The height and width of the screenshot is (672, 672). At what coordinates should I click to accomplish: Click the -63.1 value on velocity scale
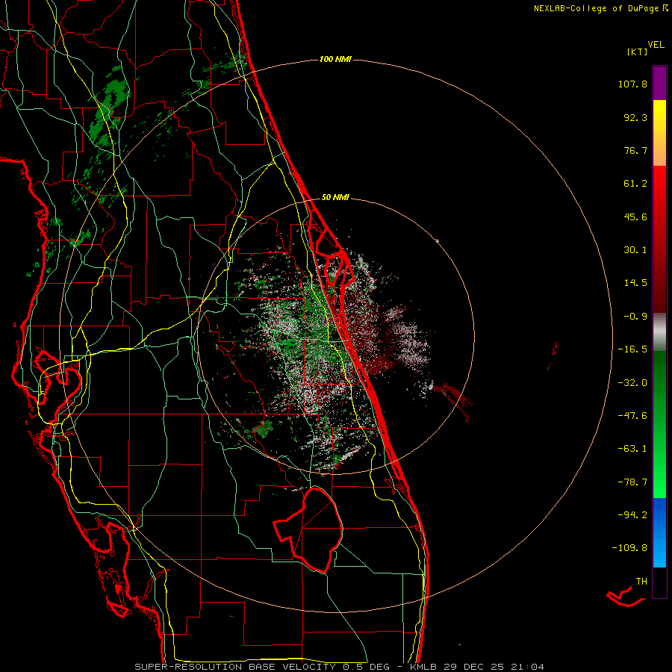coord(632,449)
